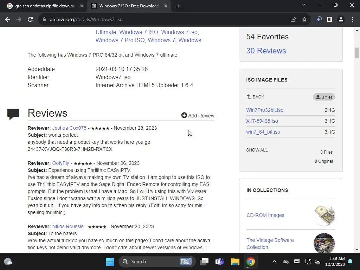Download Win7Pro32bit.iso
The height and width of the screenshot is (270, 360).
click(265, 110)
